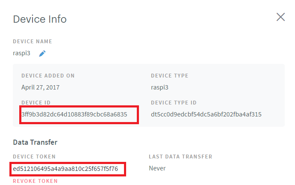Click the DEVICE TYPE ID label
295x185 pixels.
tap(174, 103)
